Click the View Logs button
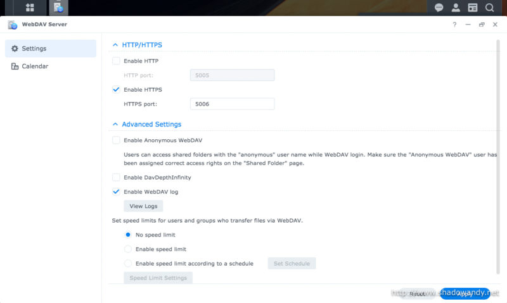 143,206
